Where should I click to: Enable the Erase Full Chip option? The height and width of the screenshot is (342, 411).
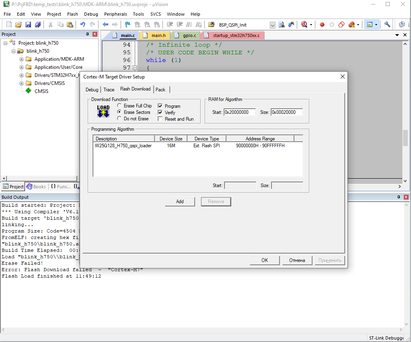[x=119, y=106]
